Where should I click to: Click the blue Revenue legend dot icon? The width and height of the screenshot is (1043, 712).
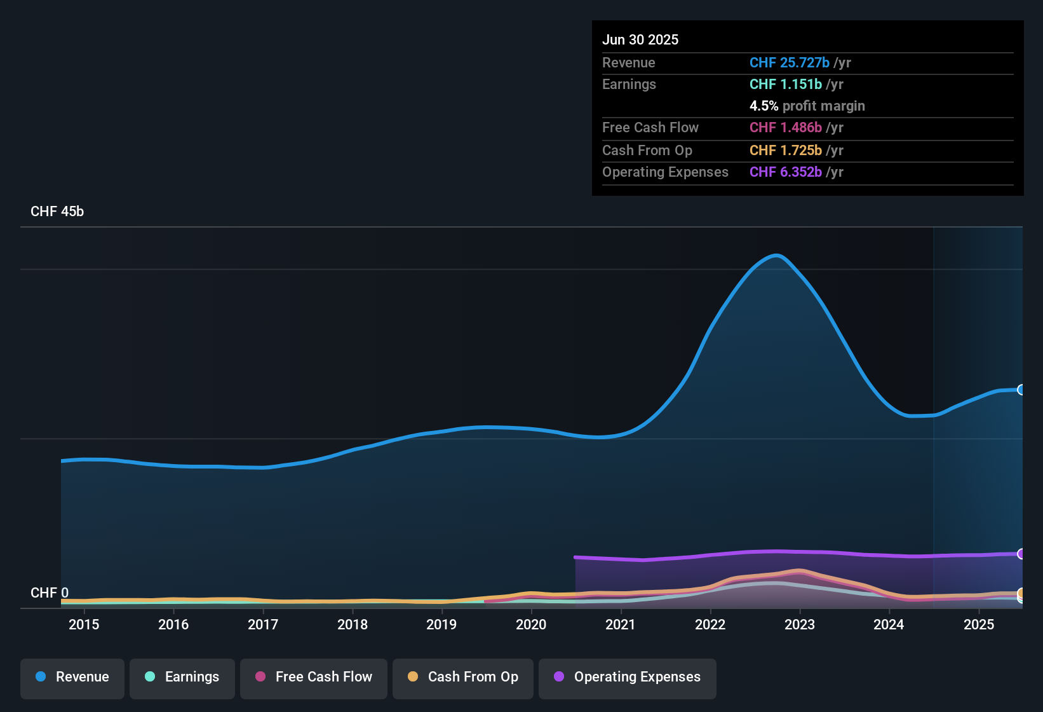coord(41,677)
